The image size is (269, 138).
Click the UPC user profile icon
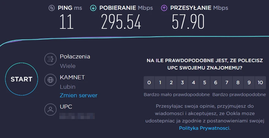click(50, 109)
